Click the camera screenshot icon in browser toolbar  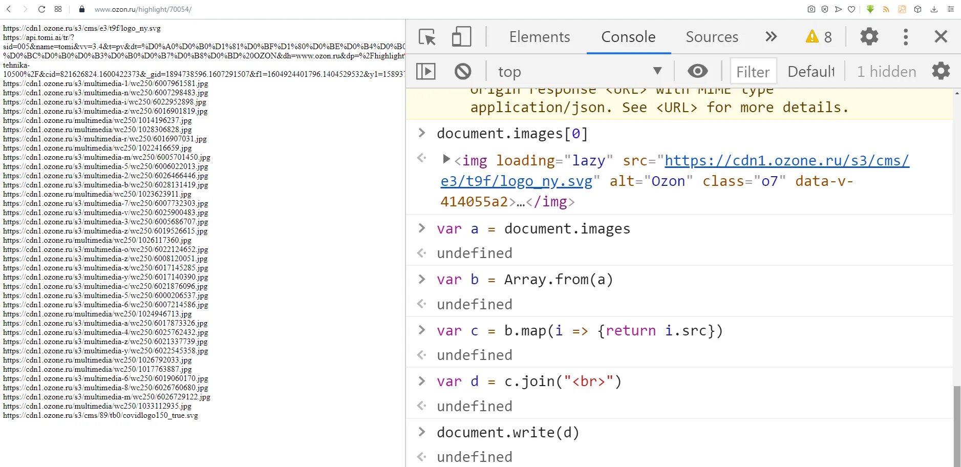(811, 9)
